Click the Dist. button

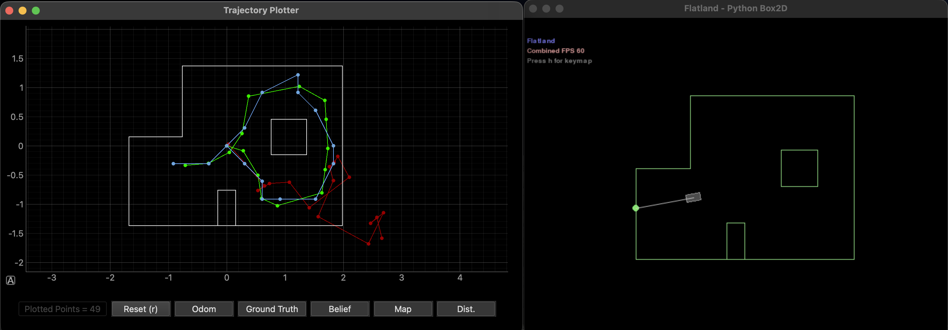coord(466,309)
